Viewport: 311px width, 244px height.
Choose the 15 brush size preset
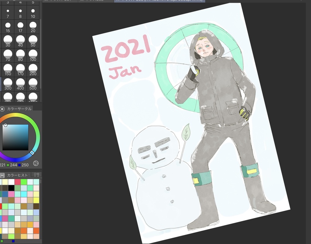click(x=8, y=27)
